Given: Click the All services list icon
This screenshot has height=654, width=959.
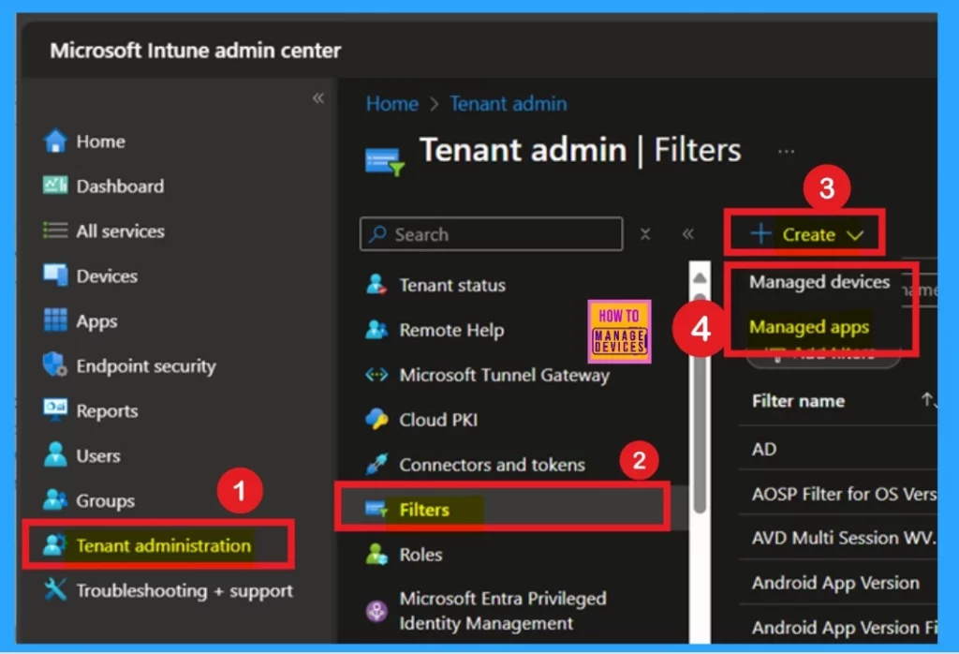Looking at the screenshot, I should tap(55, 230).
